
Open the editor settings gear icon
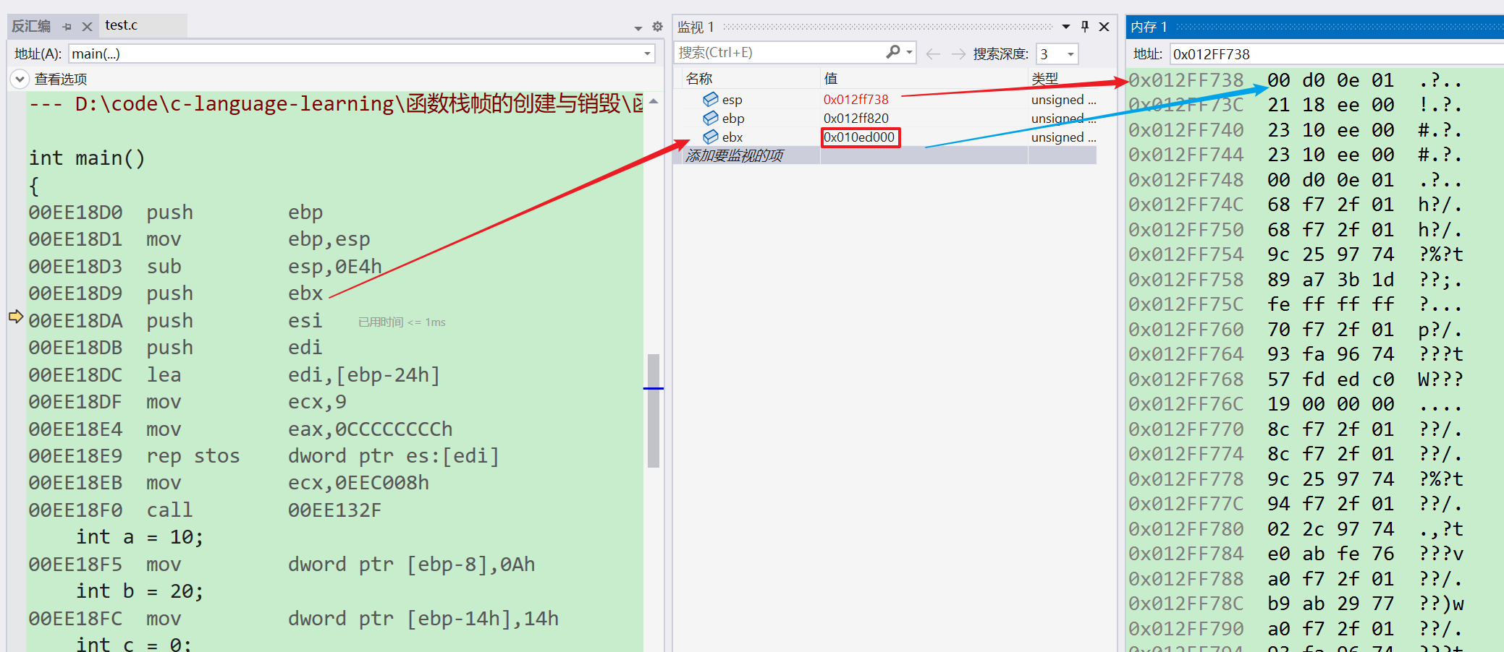[657, 27]
